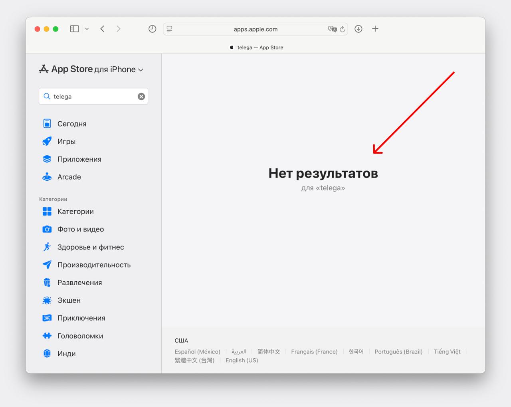The height and width of the screenshot is (407, 511).
Task: Open the Safari downloads icon
Action: point(358,29)
